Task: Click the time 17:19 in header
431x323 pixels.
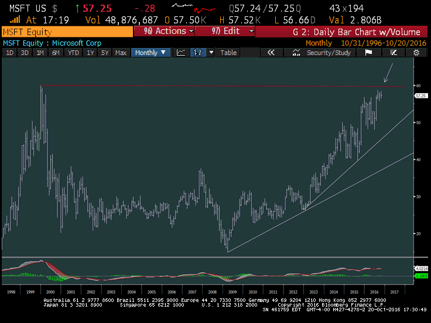Action: [x=56, y=20]
